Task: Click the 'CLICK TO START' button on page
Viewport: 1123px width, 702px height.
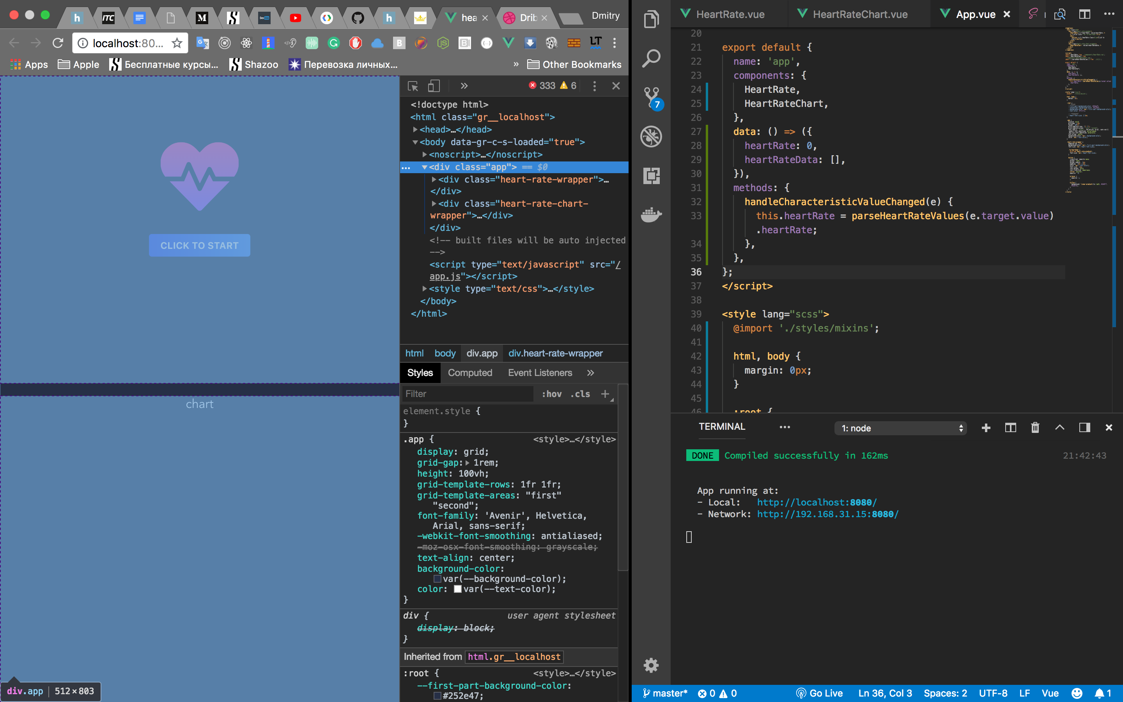Action: (200, 245)
